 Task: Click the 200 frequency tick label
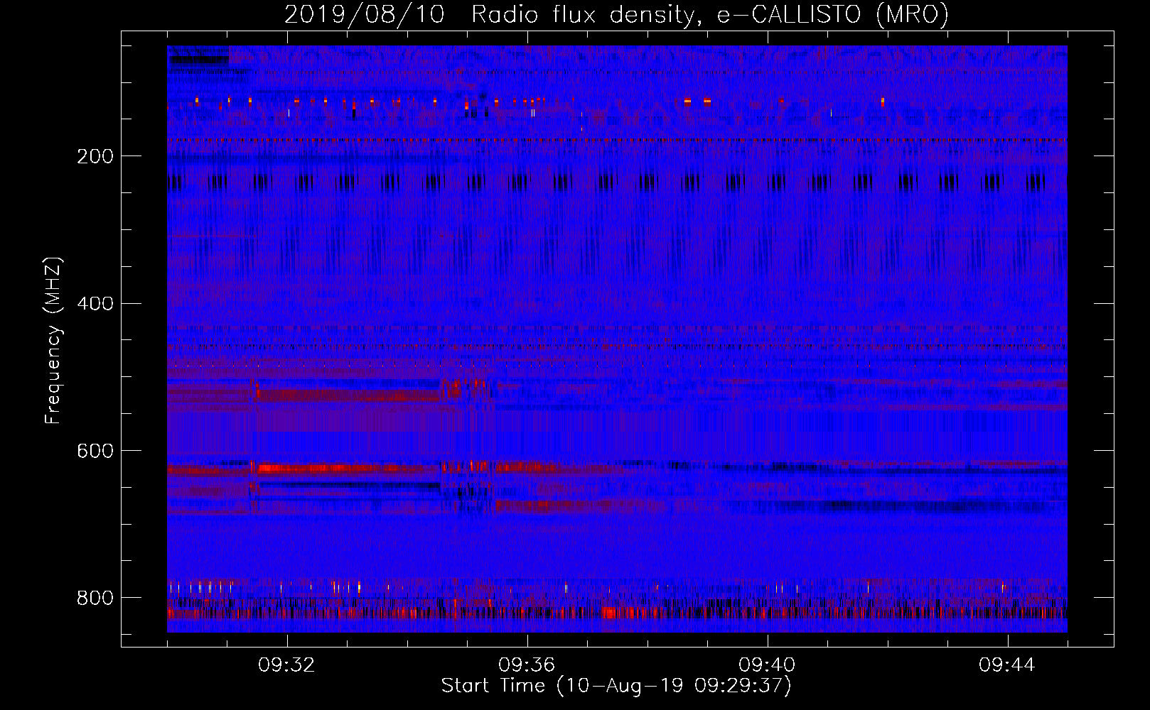[95, 156]
